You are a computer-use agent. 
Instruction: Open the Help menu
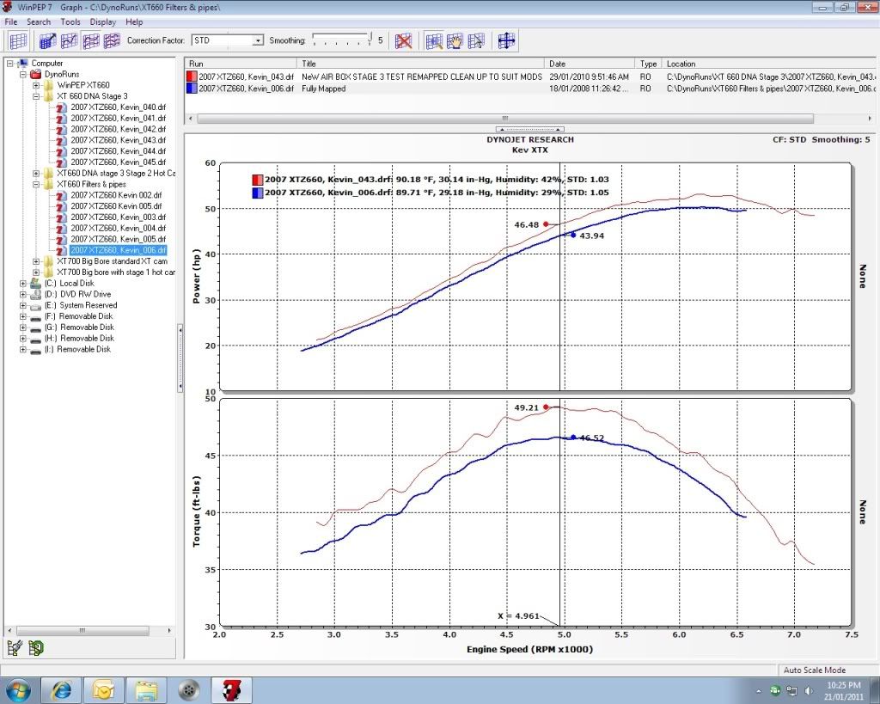pos(134,21)
